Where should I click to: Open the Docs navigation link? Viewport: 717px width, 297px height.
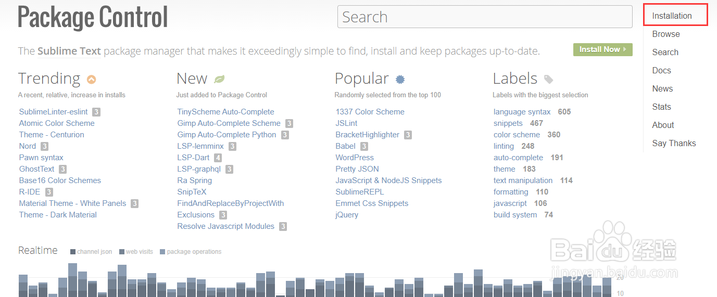point(661,70)
